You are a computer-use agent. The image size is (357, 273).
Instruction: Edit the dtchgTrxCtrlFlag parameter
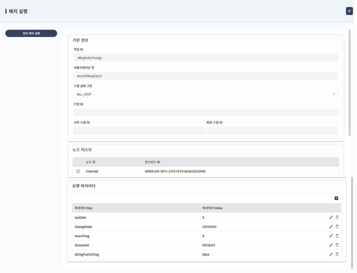pos(331,254)
